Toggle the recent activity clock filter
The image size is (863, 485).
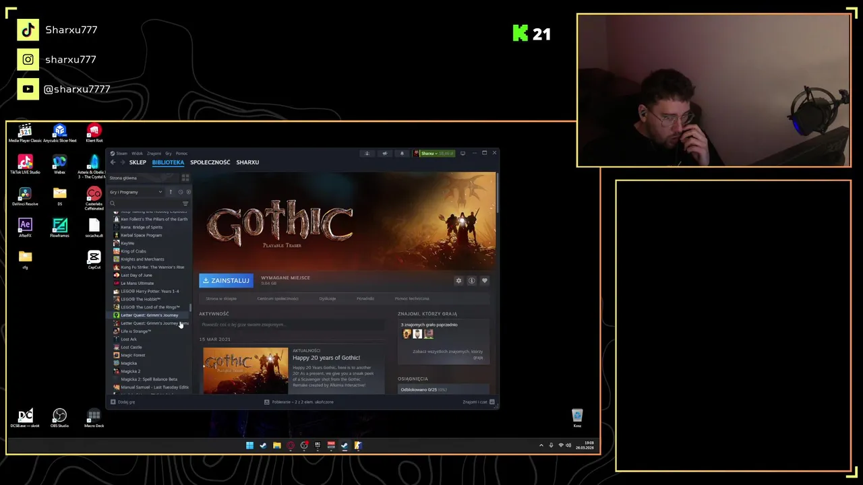click(180, 192)
